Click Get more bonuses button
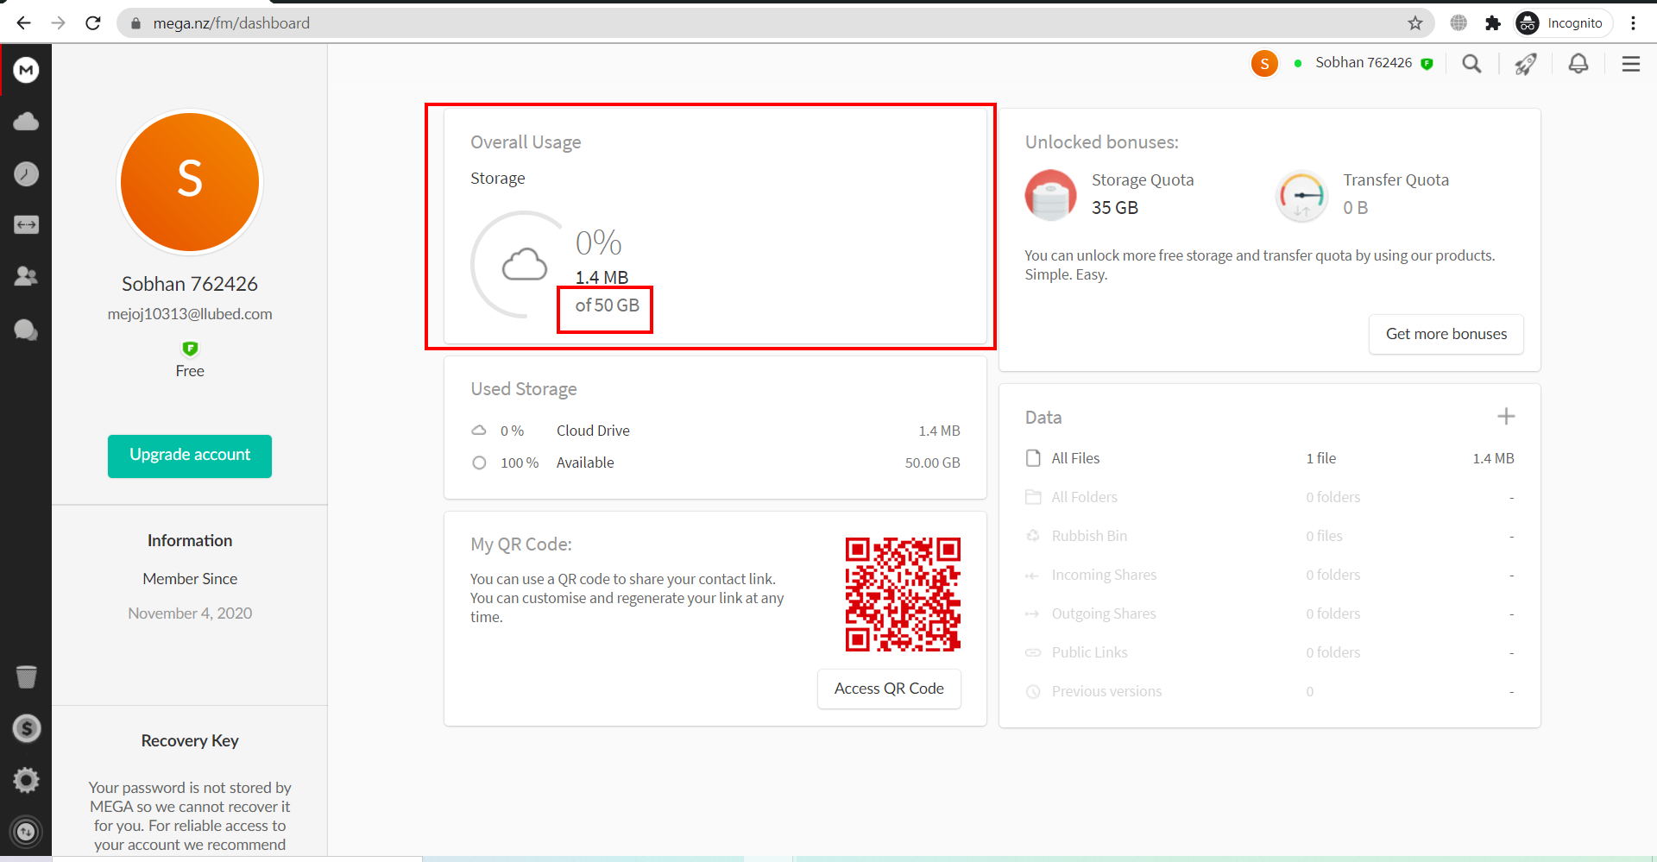Viewport: 1657px width, 862px height. [x=1446, y=334]
